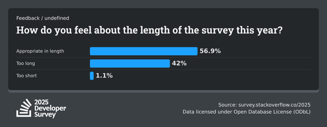The image size is (327, 127).
Task: Select the "undefined" breadcrumb item
Action: (57, 18)
